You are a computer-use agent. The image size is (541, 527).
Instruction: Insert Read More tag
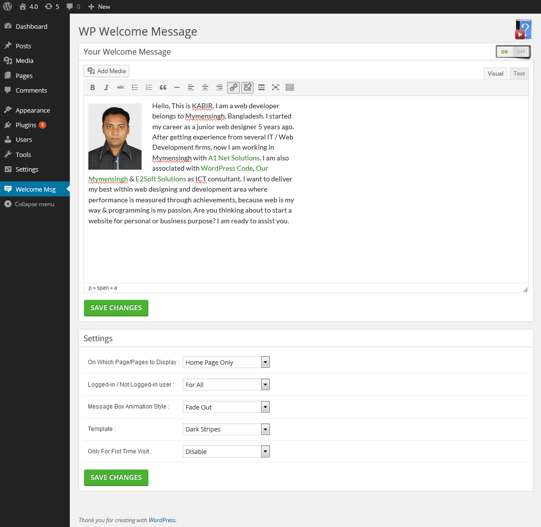pyautogui.click(x=262, y=87)
